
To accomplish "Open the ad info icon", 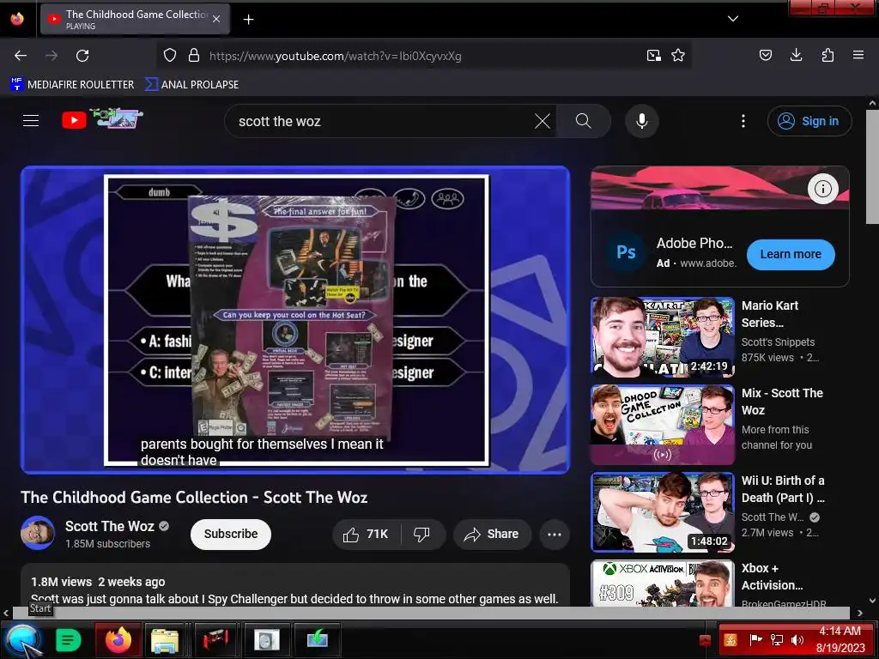I will 822,189.
